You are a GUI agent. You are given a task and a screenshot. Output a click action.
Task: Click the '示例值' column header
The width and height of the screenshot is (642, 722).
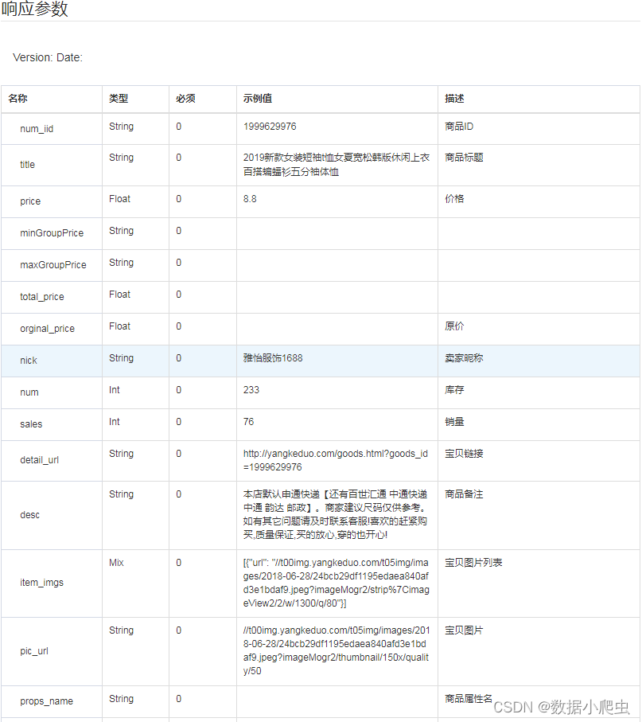[258, 99]
